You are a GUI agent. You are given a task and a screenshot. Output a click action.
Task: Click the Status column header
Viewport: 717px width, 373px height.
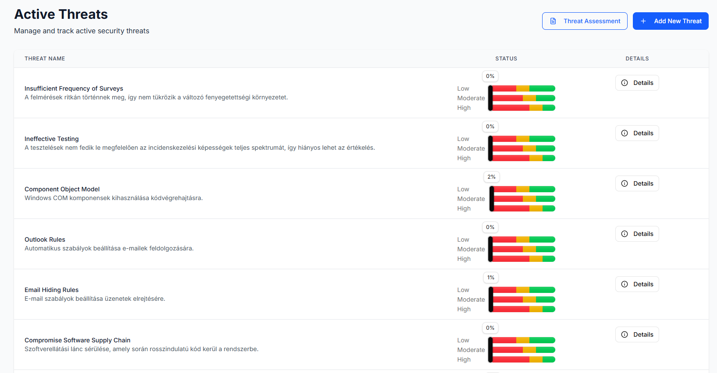click(x=506, y=59)
